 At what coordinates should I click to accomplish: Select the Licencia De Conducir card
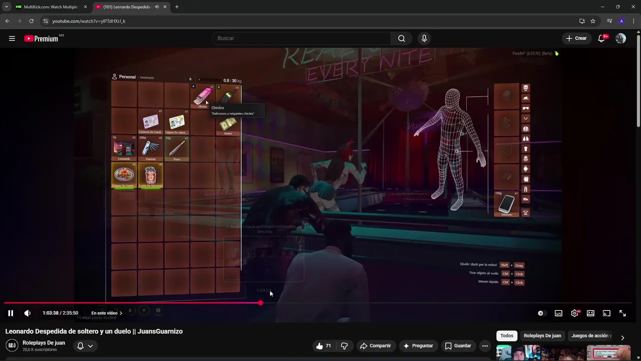point(150,122)
